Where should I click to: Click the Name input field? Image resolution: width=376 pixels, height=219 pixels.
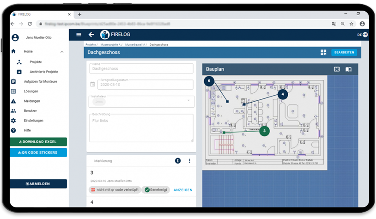[141, 68]
